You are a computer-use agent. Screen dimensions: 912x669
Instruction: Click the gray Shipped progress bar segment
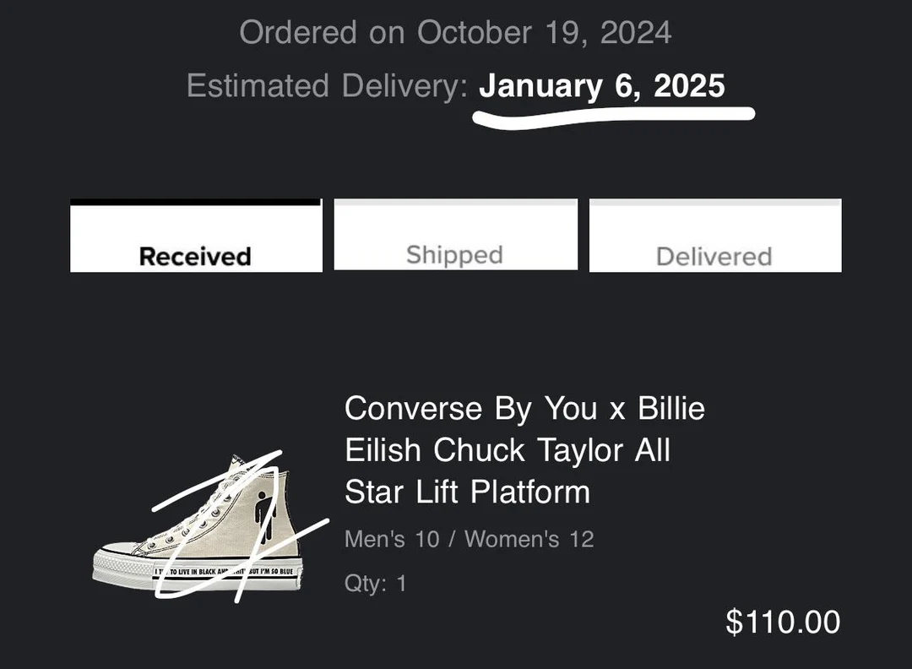point(455,203)
